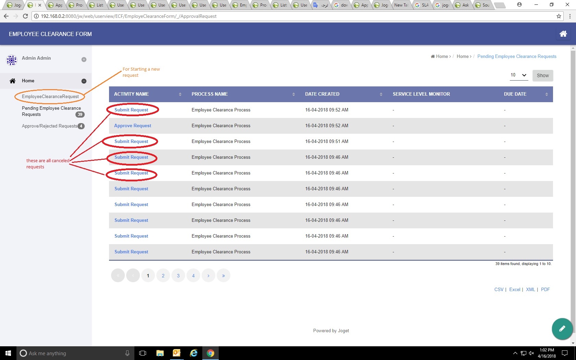
Task: Click the home icon in the header
Action: (x=563, y=34)
